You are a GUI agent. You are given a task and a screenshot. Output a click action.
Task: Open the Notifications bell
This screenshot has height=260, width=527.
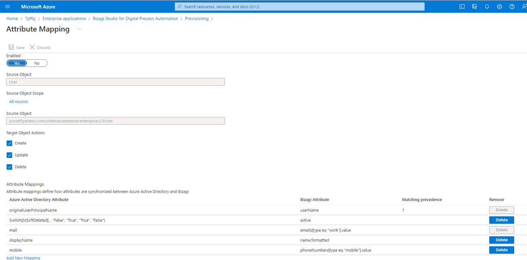487,7
